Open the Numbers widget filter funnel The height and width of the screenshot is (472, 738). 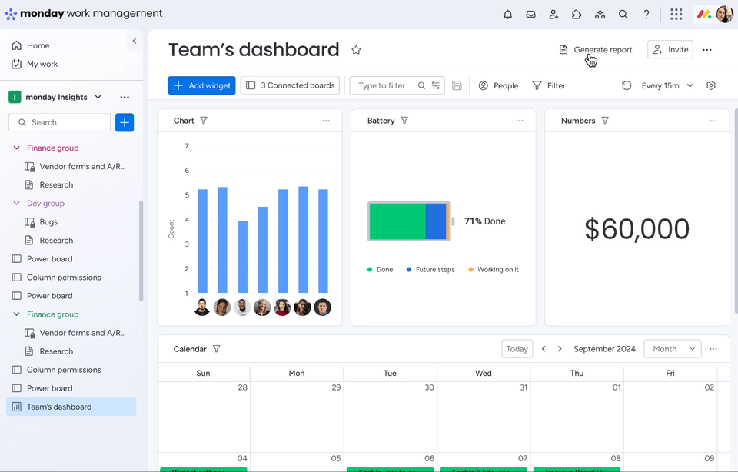(x=605, y=121)
